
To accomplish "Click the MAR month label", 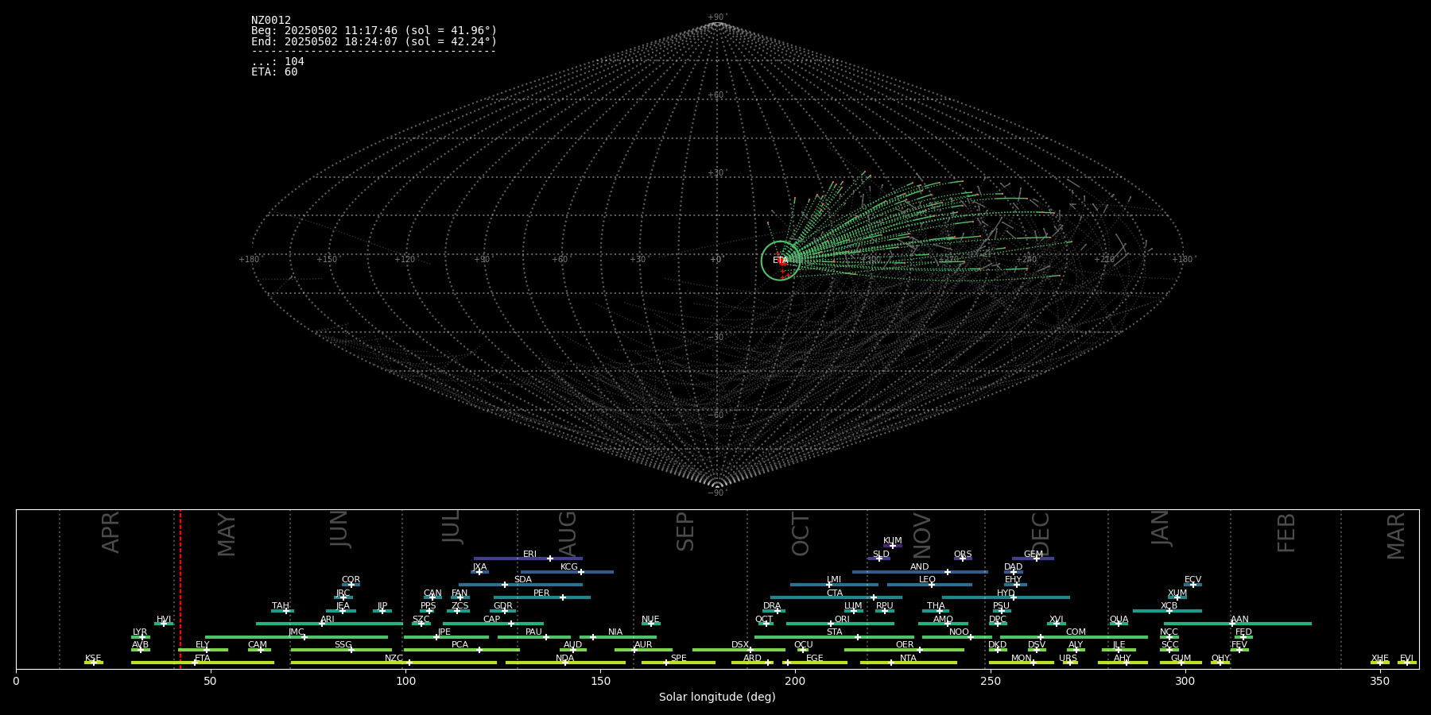I will [x=1396, y=536].
